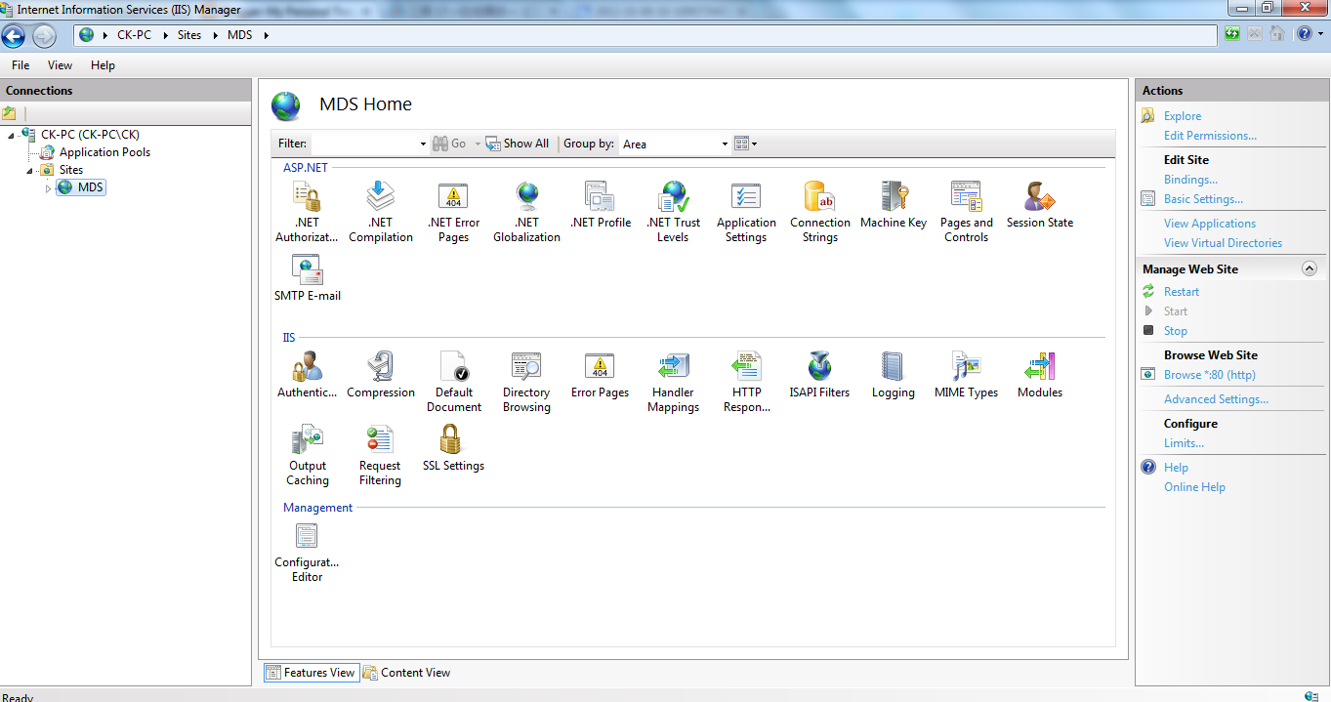Open Handler Mappings feature
1331x702 pixels.
tap(674, 382)
